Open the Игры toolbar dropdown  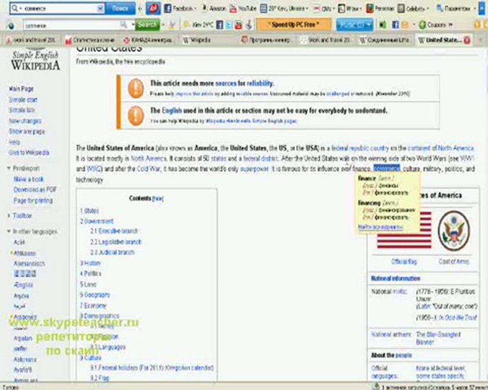tap(350, 9)
